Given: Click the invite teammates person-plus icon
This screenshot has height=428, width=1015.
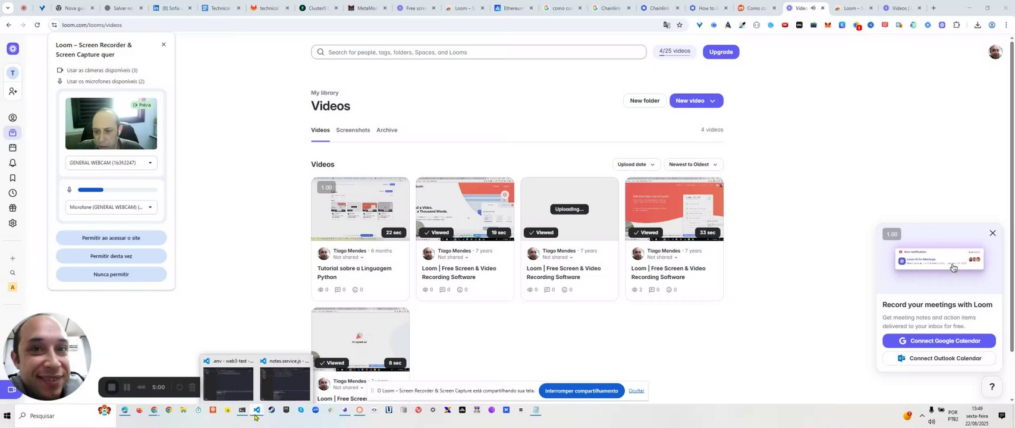Looking at the screenshot, I should pos(12,92).
